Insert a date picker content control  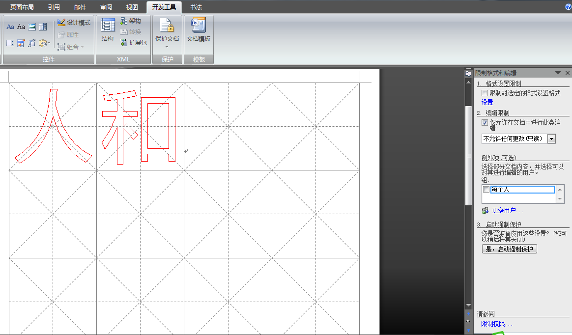[21, 43]
